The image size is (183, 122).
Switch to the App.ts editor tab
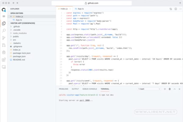(x=79, y=9)
